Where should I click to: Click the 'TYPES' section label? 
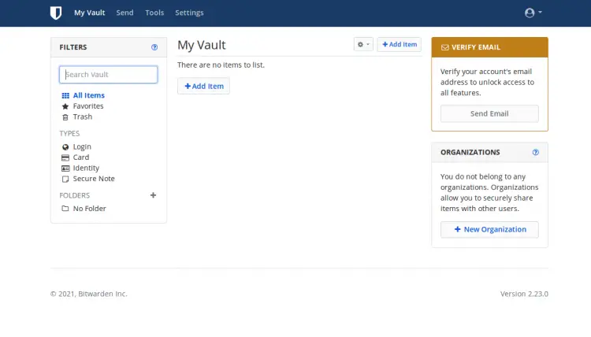point(69,133)
